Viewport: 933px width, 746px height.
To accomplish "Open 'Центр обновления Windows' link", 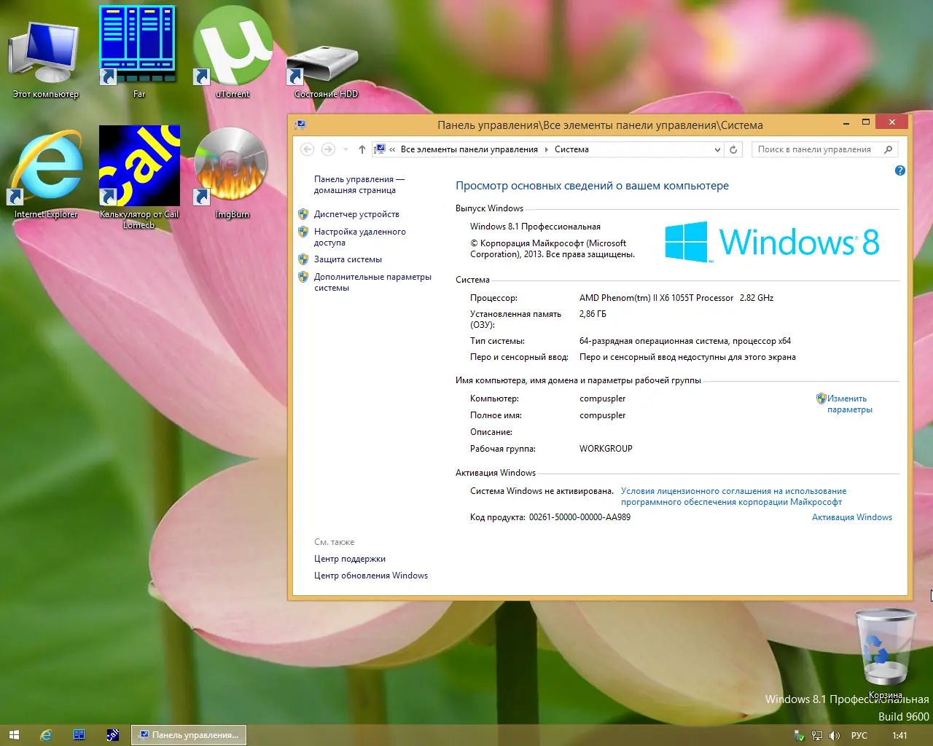I will [371, 576].
